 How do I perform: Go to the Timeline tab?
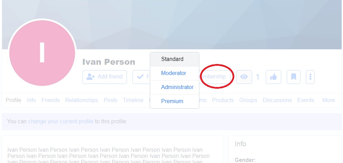(133, 100)
